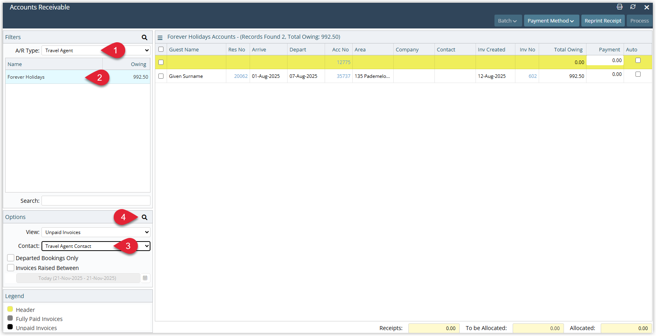
Task: Sort by Inv Created column header
Action: 495,49
